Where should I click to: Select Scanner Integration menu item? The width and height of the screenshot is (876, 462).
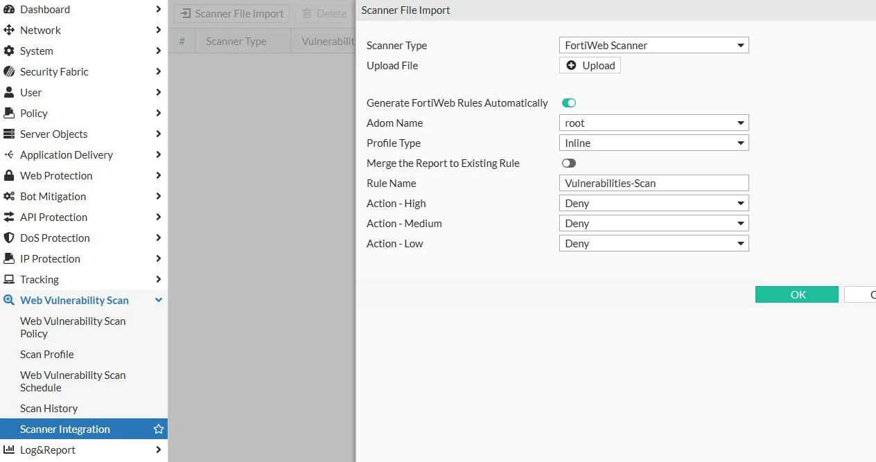tap(84, 429)
